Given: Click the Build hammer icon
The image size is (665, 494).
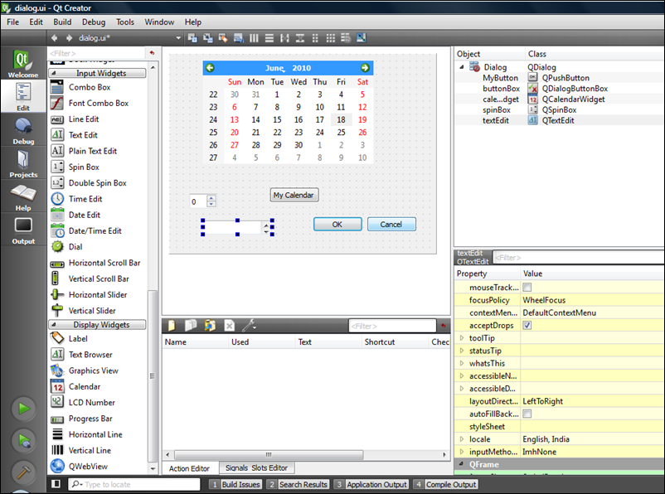Looking at the screenshot, I should pos(23,473).
